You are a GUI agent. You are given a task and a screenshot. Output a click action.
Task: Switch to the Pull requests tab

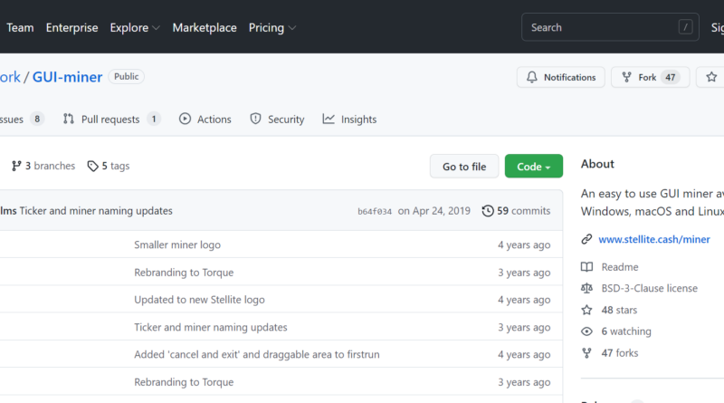coord(110,120)
